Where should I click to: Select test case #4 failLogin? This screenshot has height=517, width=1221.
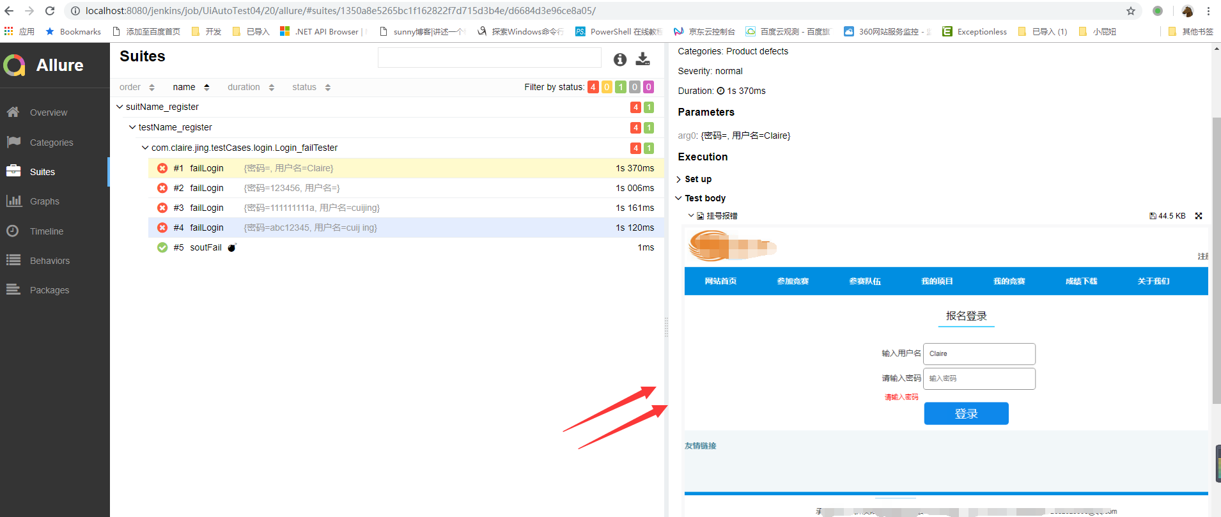tap(406, 228)
